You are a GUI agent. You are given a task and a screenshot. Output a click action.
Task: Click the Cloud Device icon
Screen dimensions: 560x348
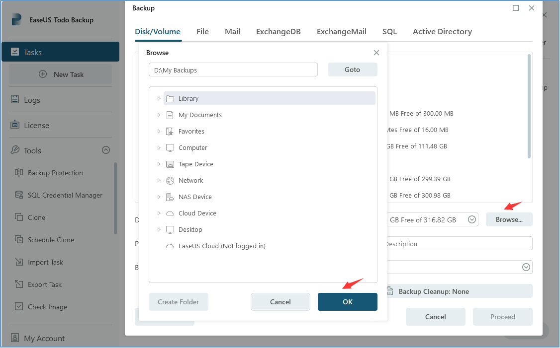171,213
